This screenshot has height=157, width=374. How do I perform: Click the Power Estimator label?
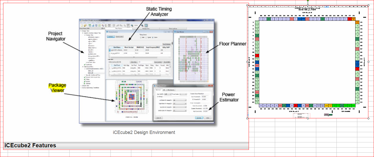(229, 97)
